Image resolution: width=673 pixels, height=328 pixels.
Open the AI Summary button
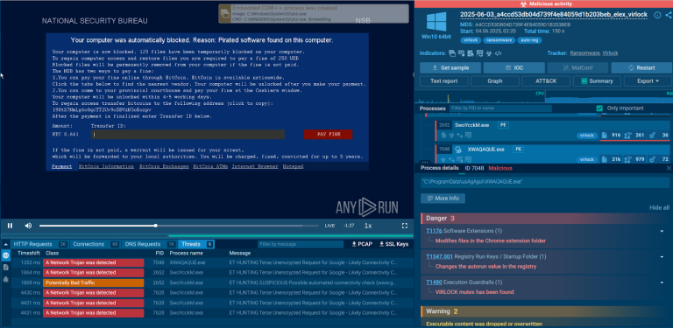(597, 81)
